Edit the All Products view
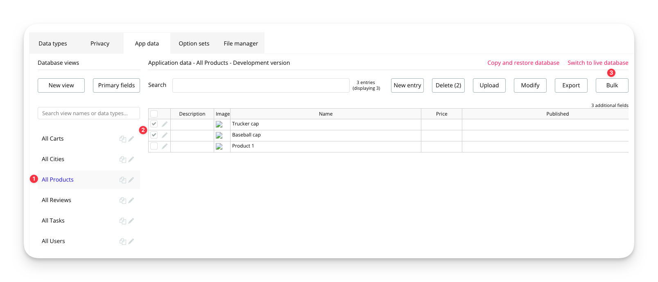This screenshot has width=658, height=282. (x=131, y=180)
